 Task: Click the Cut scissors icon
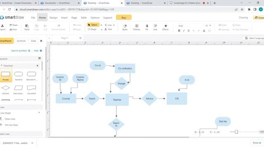[x=45, y=25]
